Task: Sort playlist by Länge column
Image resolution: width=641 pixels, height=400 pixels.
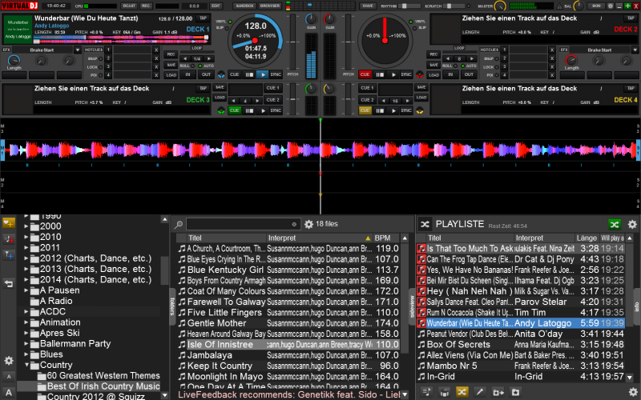Action: [587, 238]
